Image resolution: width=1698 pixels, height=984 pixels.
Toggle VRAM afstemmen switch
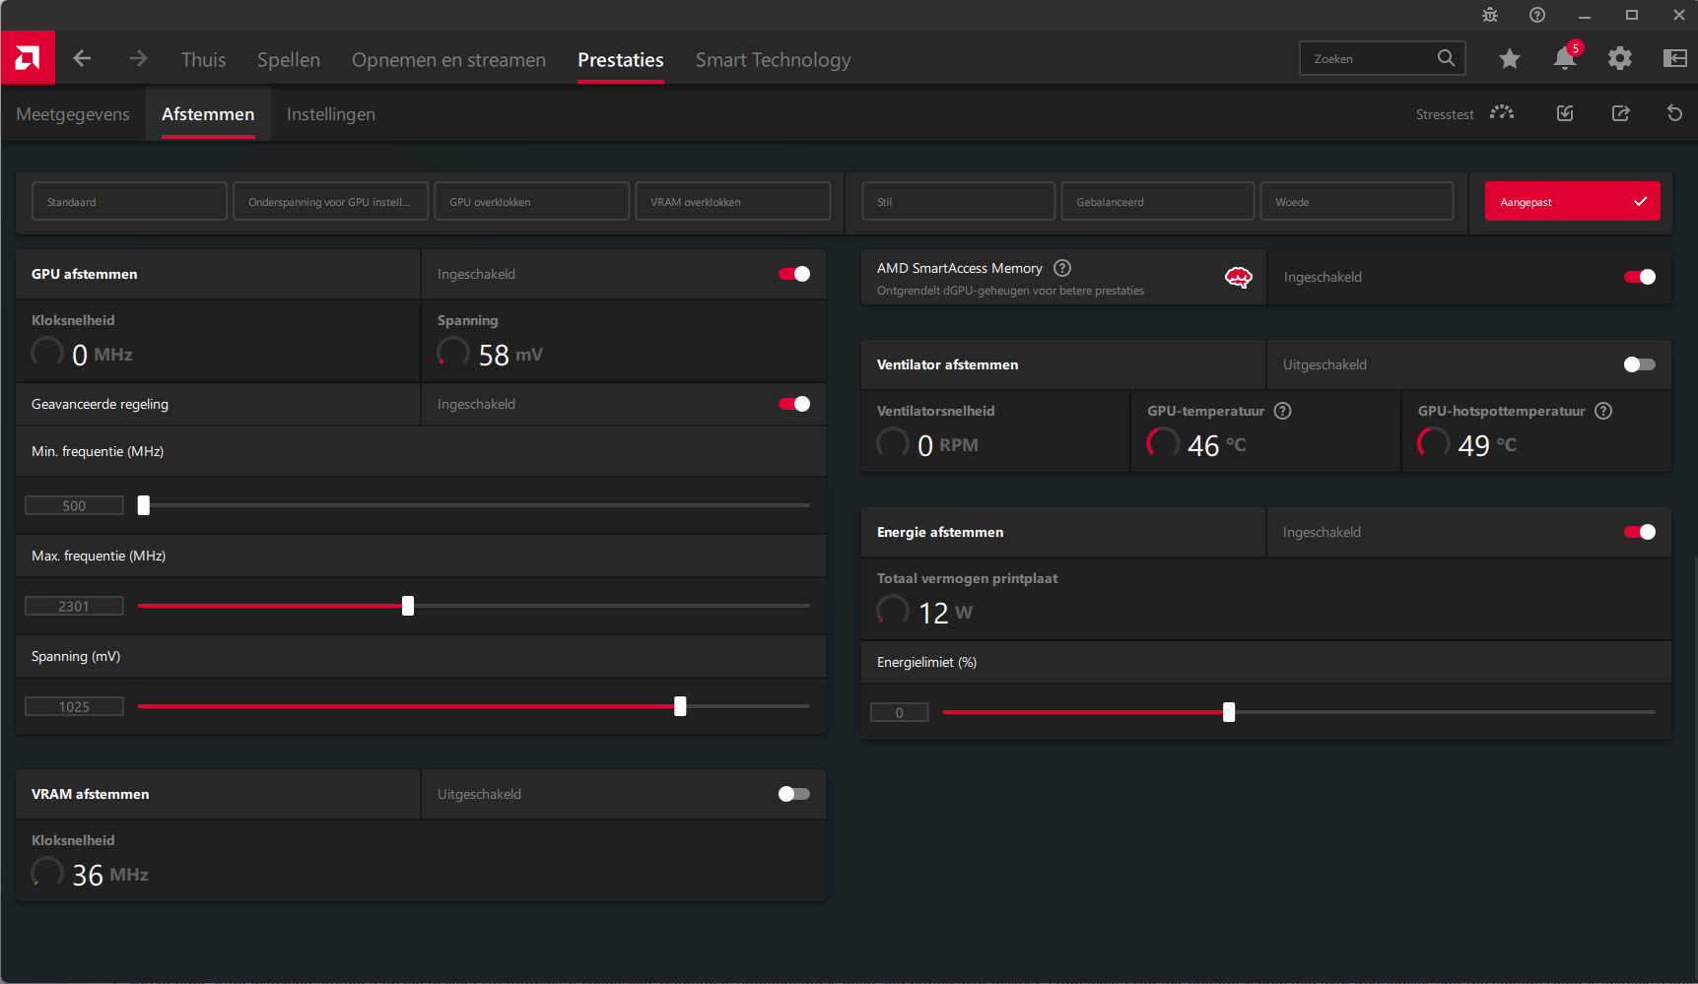(794, 794)
